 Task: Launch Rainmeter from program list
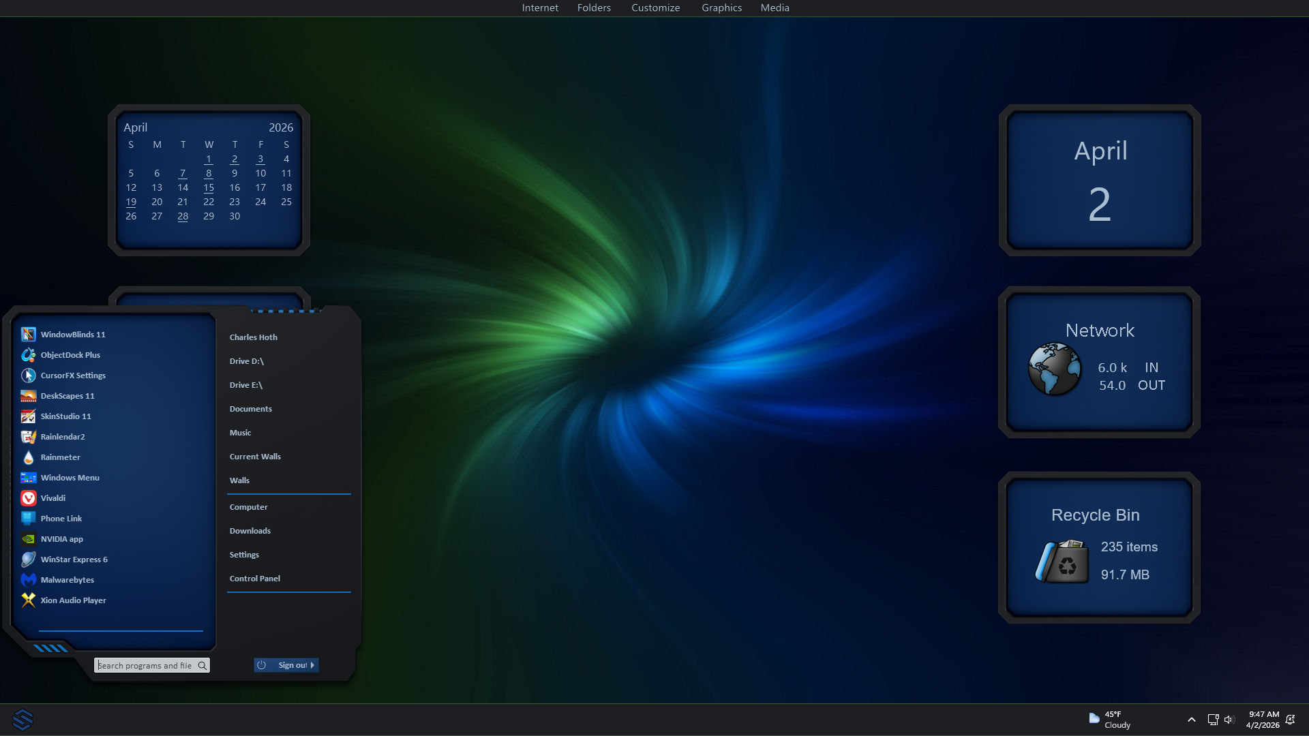coord(60,457)
